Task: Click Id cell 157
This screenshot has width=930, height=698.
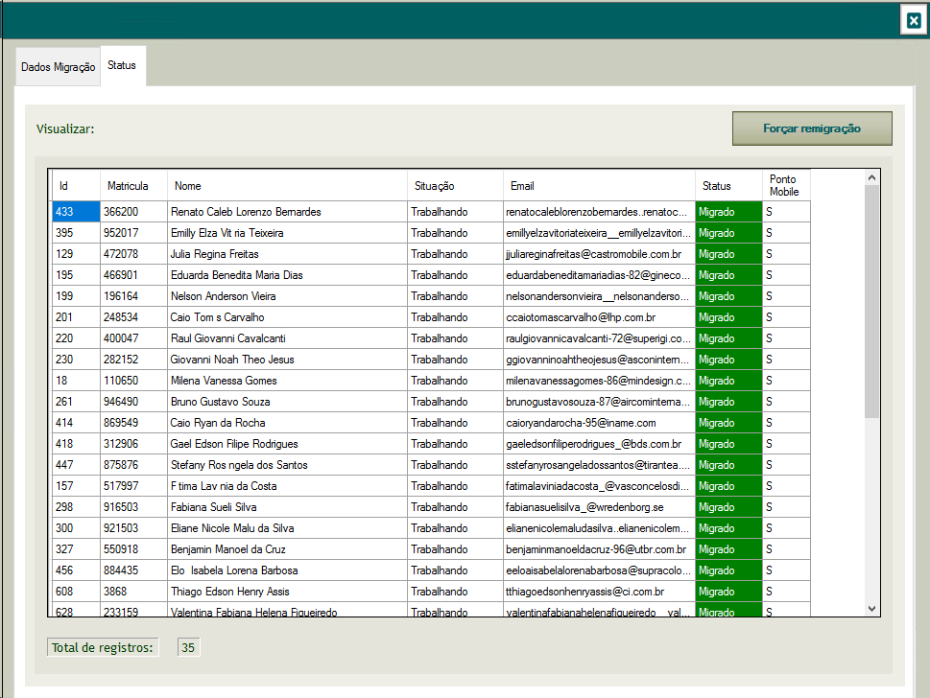Action: pos(76,486)
